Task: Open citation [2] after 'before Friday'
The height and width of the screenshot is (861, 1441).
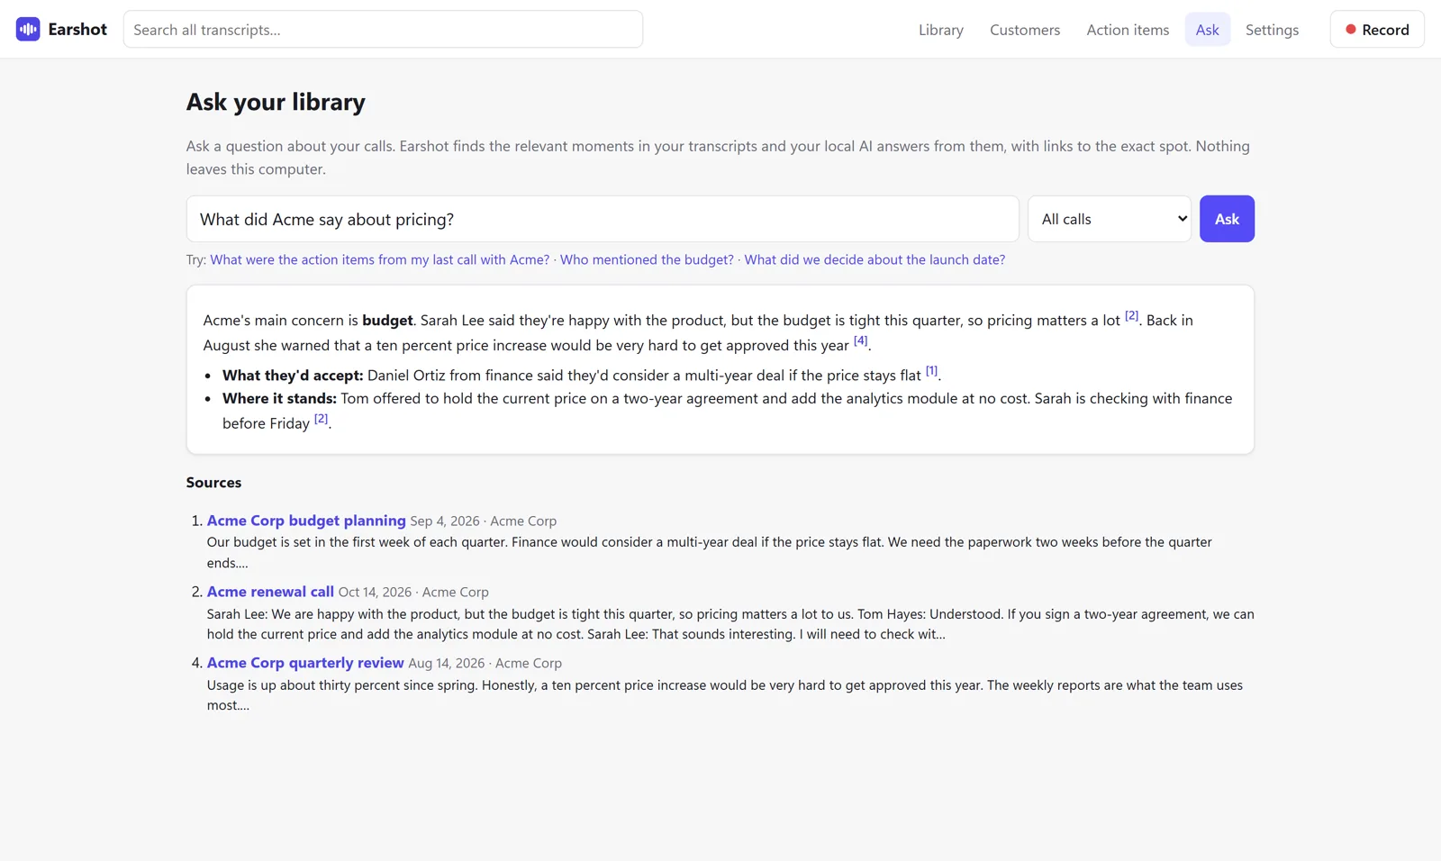Action: 321,419
